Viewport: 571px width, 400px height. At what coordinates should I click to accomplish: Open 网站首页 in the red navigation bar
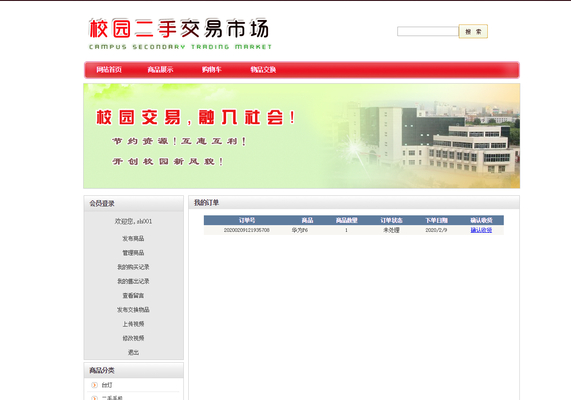pyautogui.click(x=109, y=70)
